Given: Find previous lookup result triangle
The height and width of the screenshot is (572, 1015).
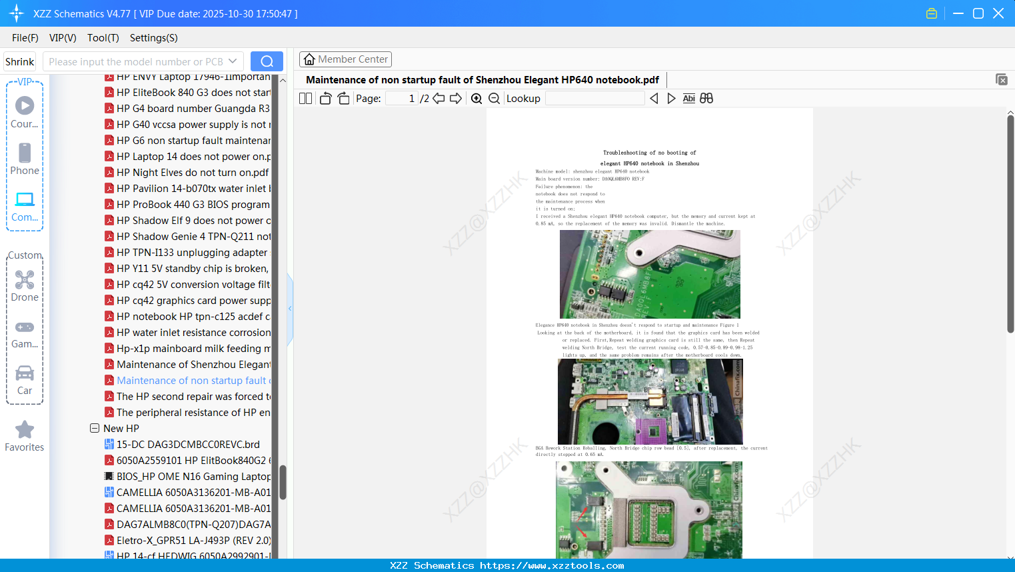Looking at the screenshot, I should tap(654, 99).
